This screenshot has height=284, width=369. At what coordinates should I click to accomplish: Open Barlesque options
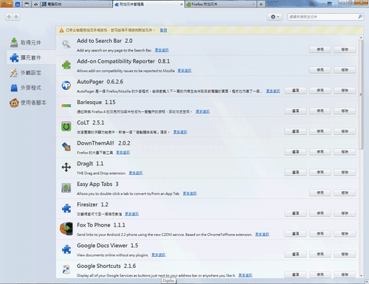click(295, 111)
